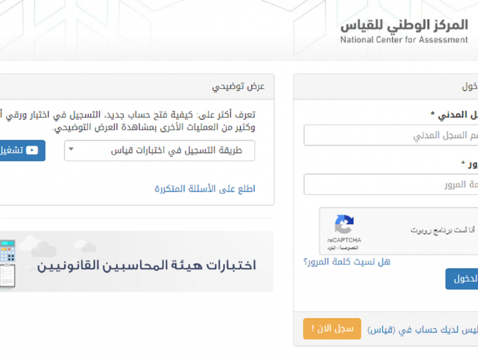Focus the civil registry number input field
The width and height of the screenshot is (478, 358).
pyautogui.click(x=391, y=135)
